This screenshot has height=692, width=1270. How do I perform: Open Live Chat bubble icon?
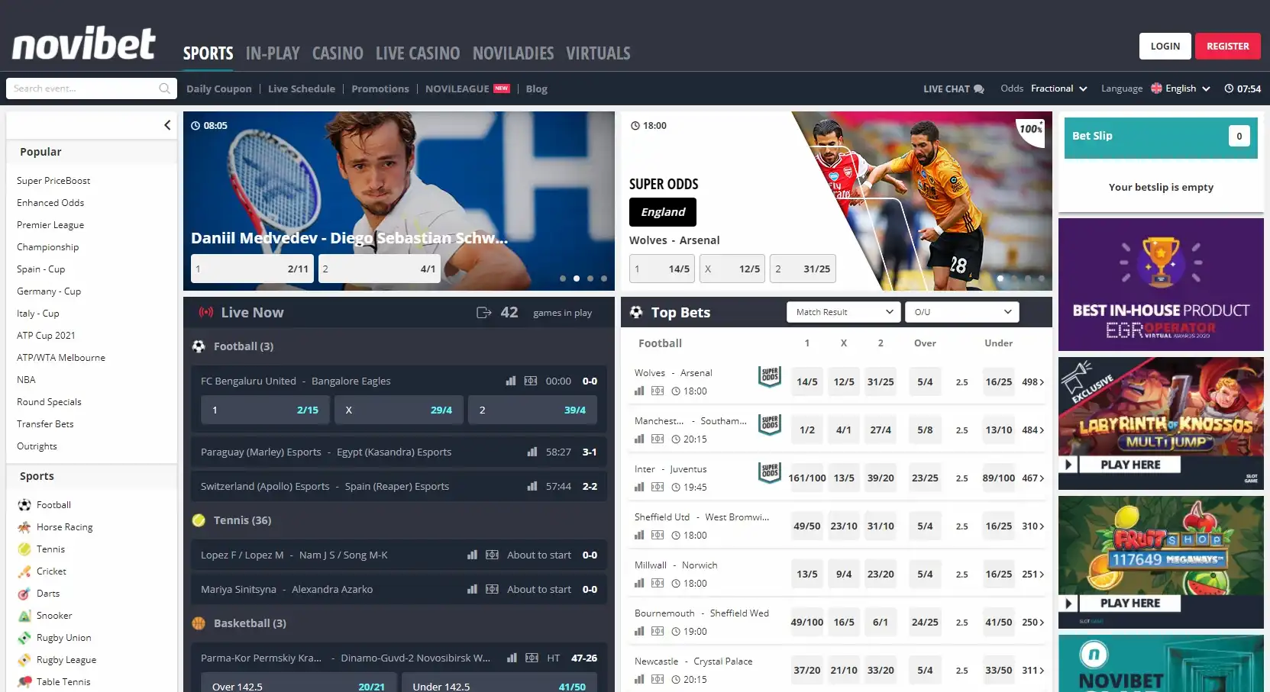[x=979, y=89]
